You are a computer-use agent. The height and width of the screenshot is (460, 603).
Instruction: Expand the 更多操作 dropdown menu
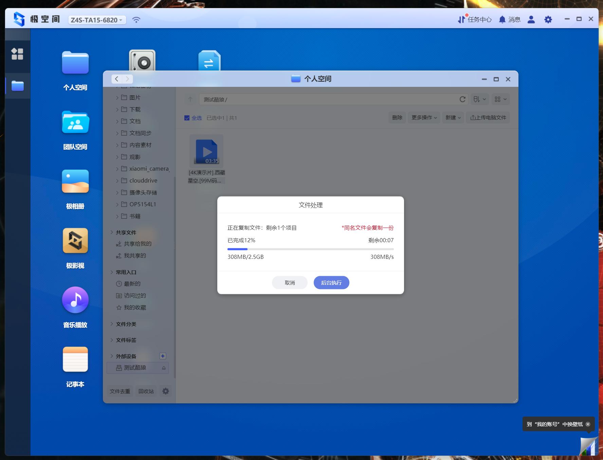(x=424, y=118)
